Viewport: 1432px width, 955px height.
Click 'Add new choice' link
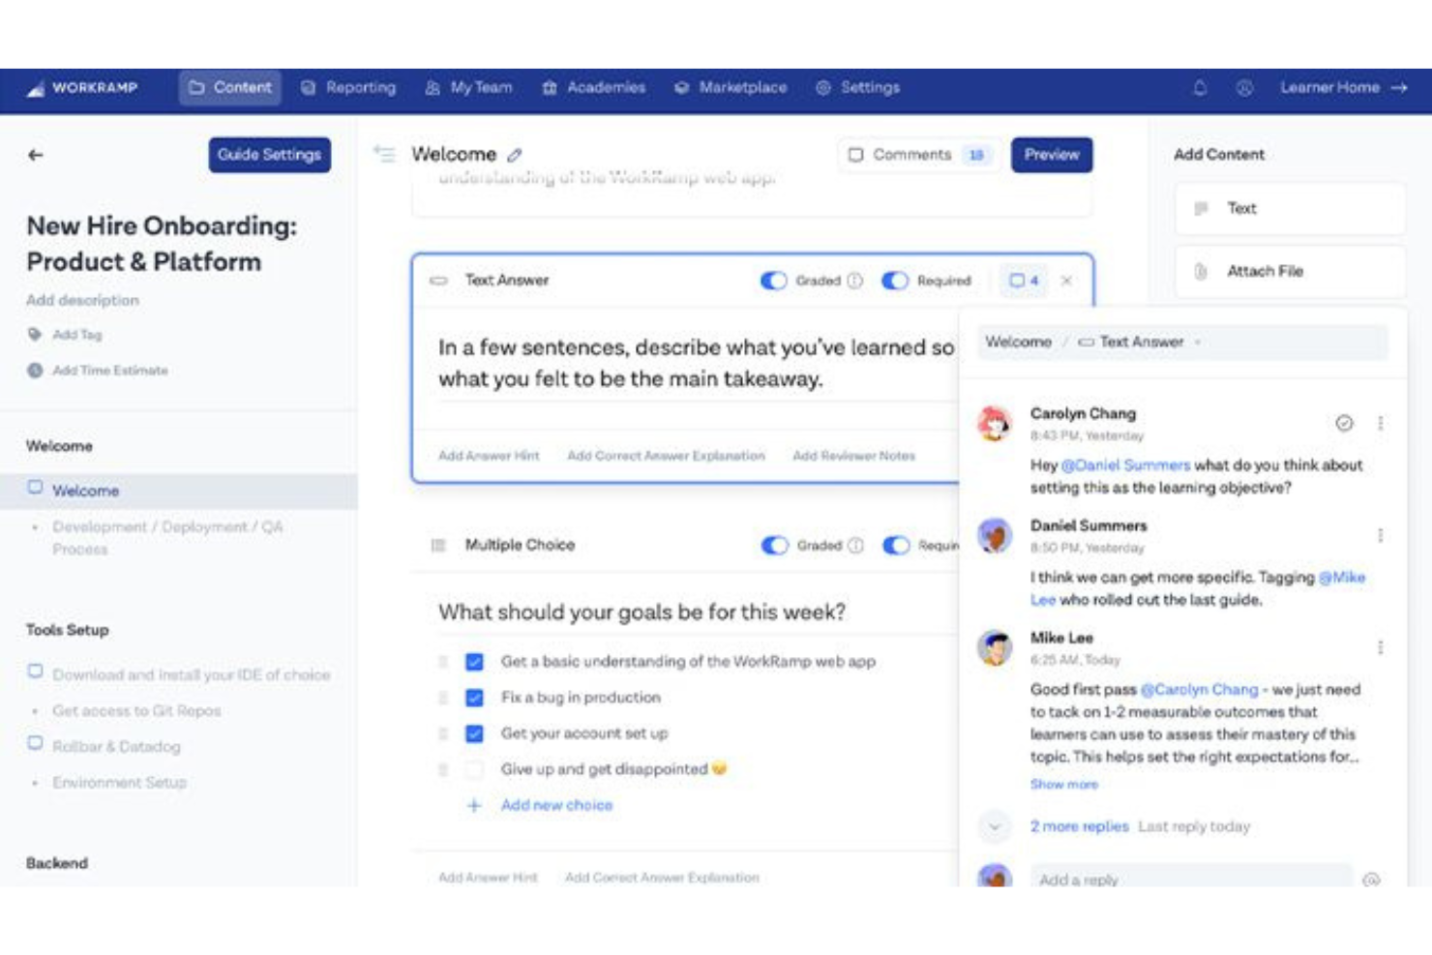[557, 805]
